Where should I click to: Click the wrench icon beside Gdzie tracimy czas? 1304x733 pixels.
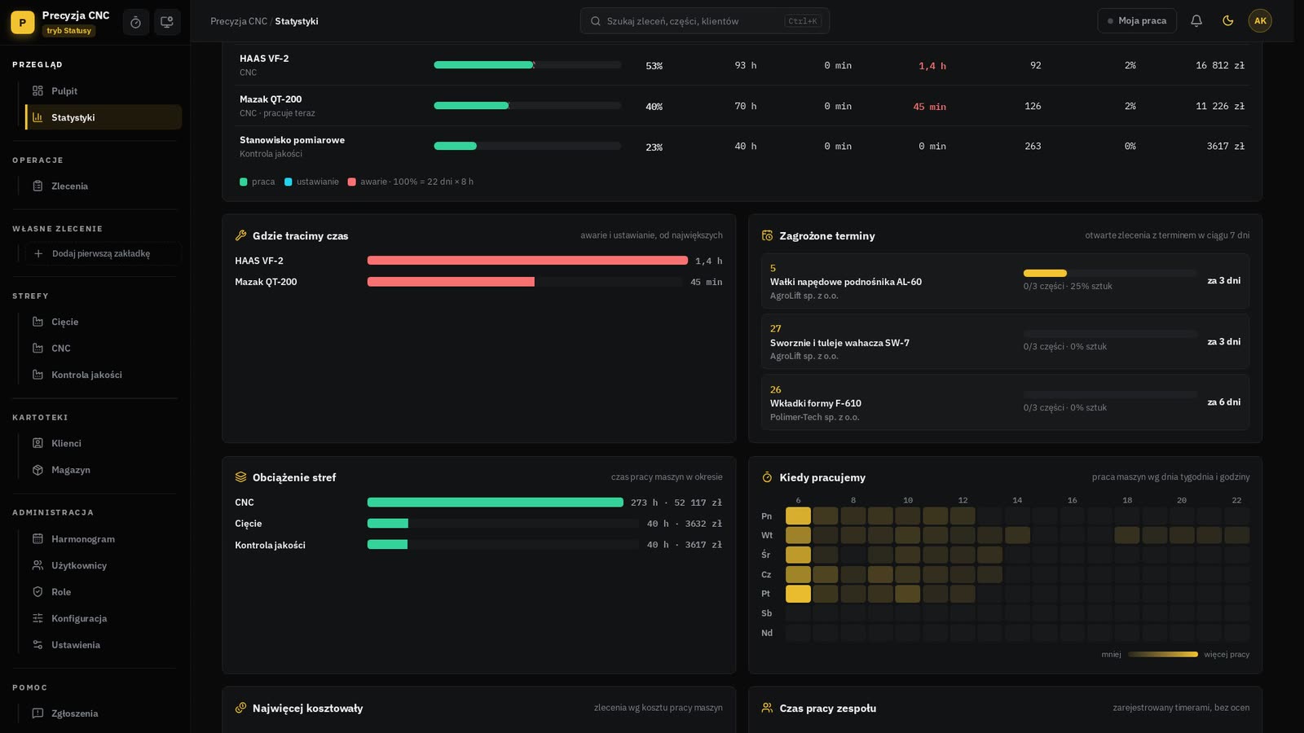click(240, 235)
